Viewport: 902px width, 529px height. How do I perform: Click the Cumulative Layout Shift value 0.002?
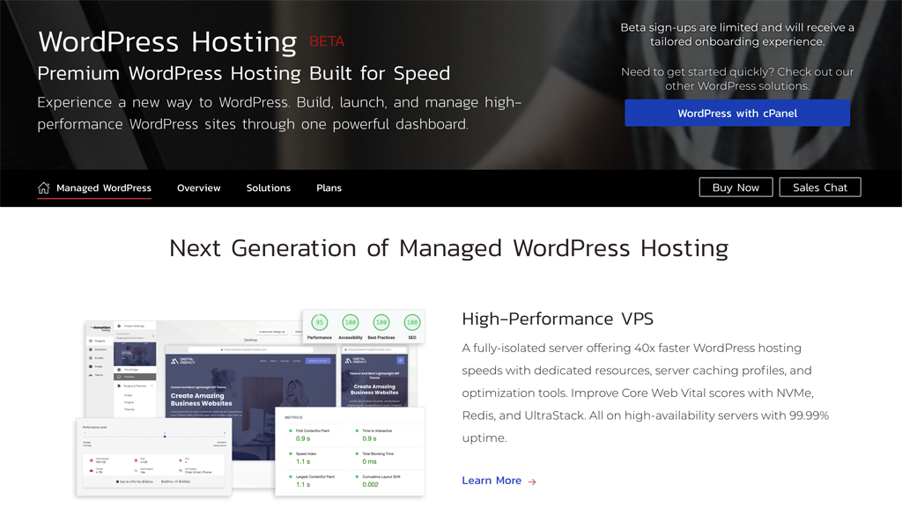pyautogui.click(x=371, y=485)
